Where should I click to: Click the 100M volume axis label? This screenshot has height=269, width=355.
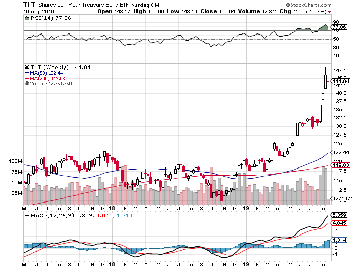pyautogui.click(x=15, y=161)
